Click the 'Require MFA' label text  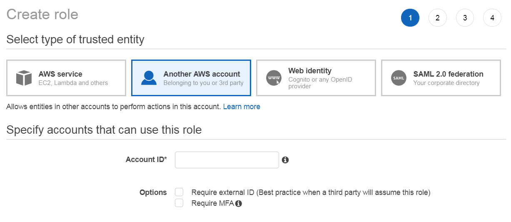[212, 203]
